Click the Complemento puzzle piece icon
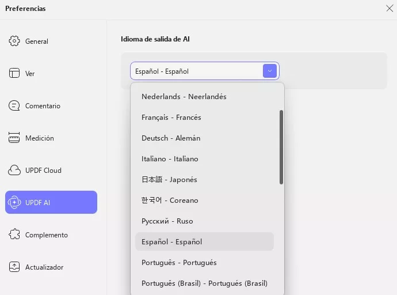Viewport: 397px width, 295px height. point(14,235)
